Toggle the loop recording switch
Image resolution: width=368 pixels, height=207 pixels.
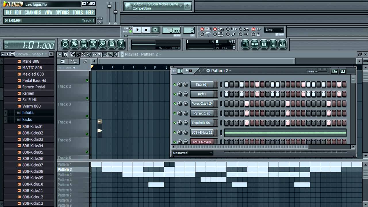[x=241, y=29]
